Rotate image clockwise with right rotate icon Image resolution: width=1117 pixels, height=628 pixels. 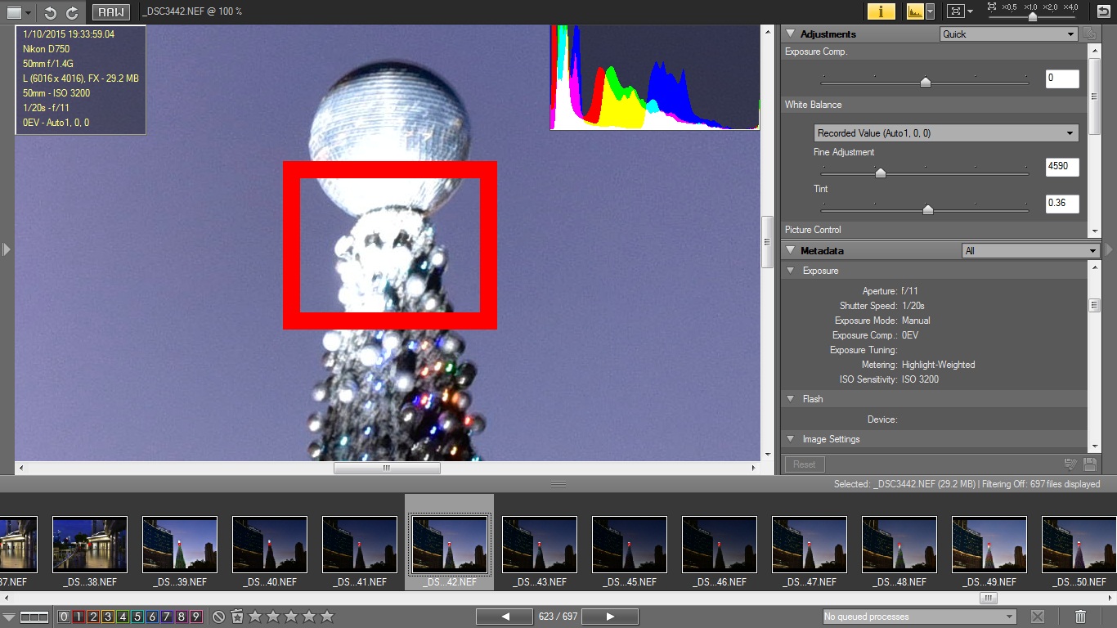pos(72,12)
